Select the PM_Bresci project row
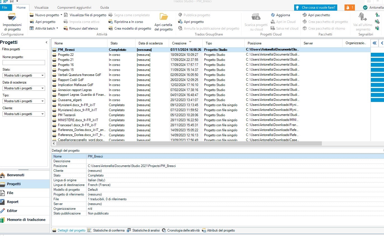384x236 pixels. click(211, 50)
